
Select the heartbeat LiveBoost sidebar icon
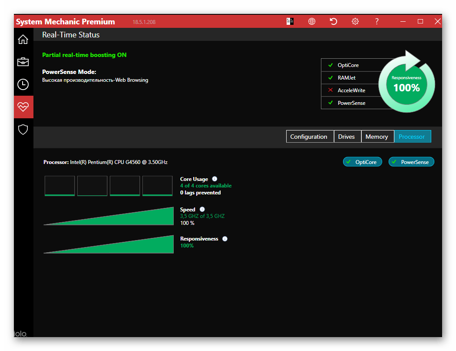click(x=23, y=107)
